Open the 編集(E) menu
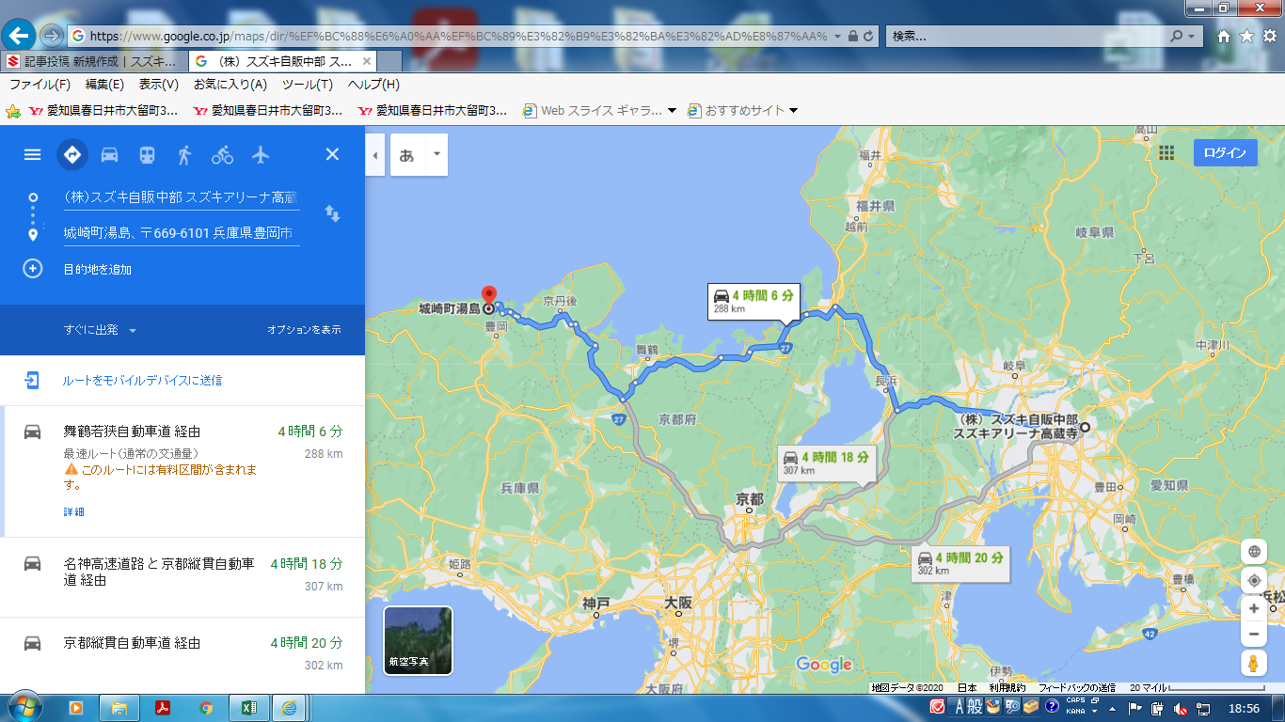Viewport: 1285px width, 722px height. [x=104, y=85]
